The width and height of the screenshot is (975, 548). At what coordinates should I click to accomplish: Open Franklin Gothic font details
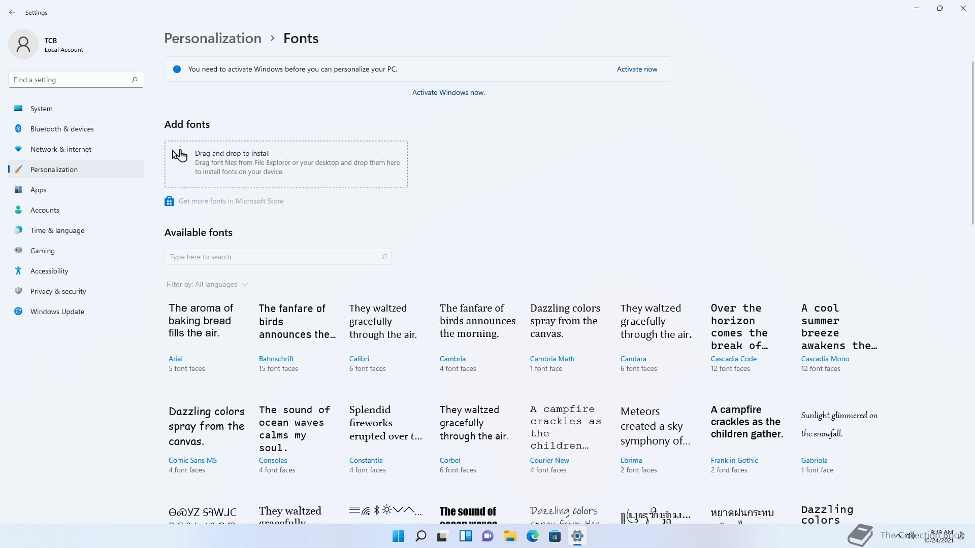click(749, 439)
